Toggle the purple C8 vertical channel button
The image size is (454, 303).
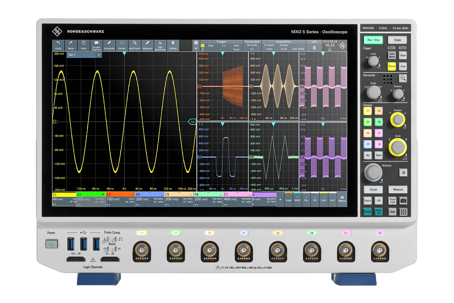[379, 144]
